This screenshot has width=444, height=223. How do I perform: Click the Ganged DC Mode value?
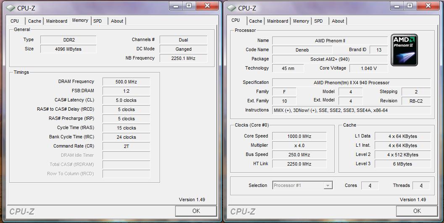coord(183,49)
